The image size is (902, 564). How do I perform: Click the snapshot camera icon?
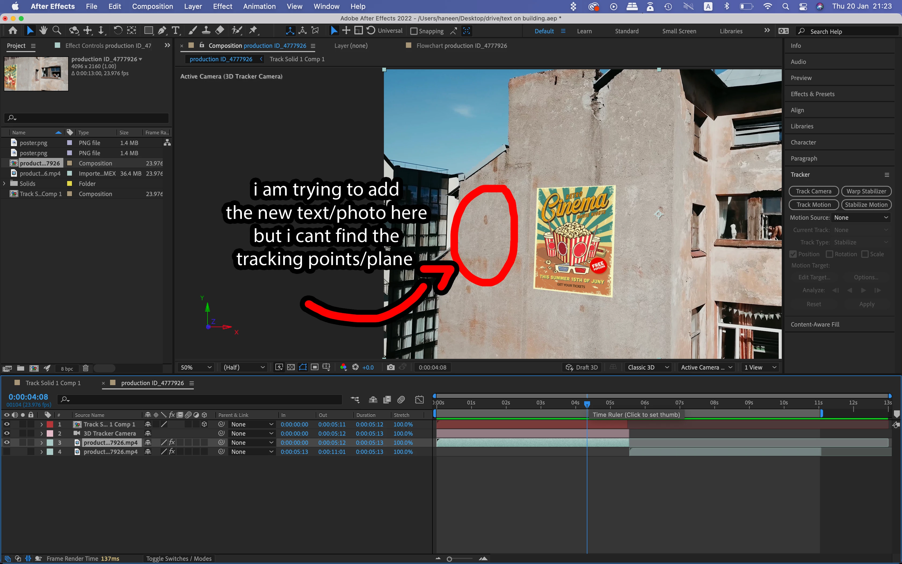[x=390, y=367]
